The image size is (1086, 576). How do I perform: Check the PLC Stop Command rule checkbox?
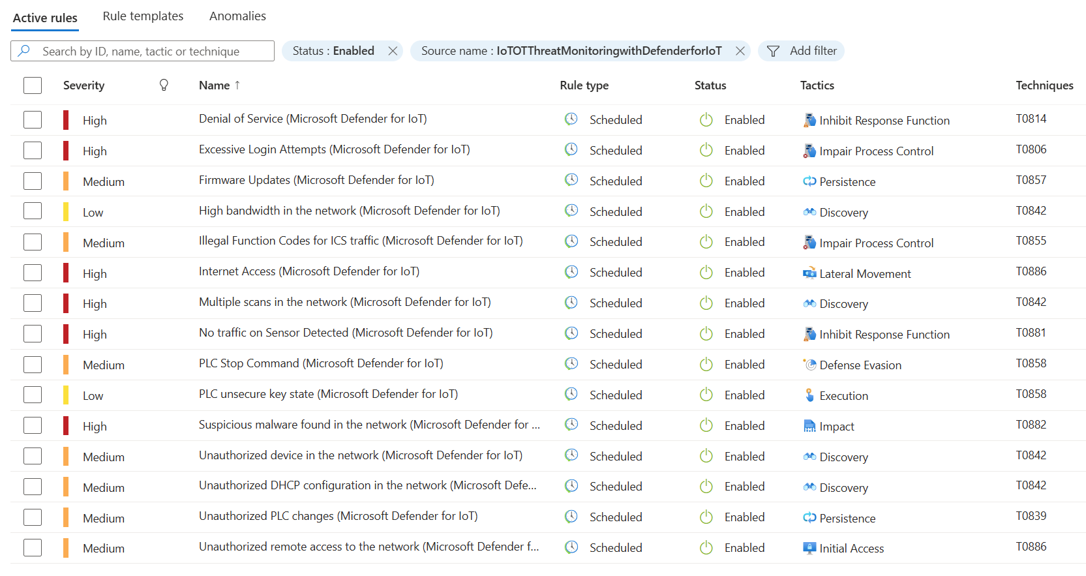click(33, 365)
